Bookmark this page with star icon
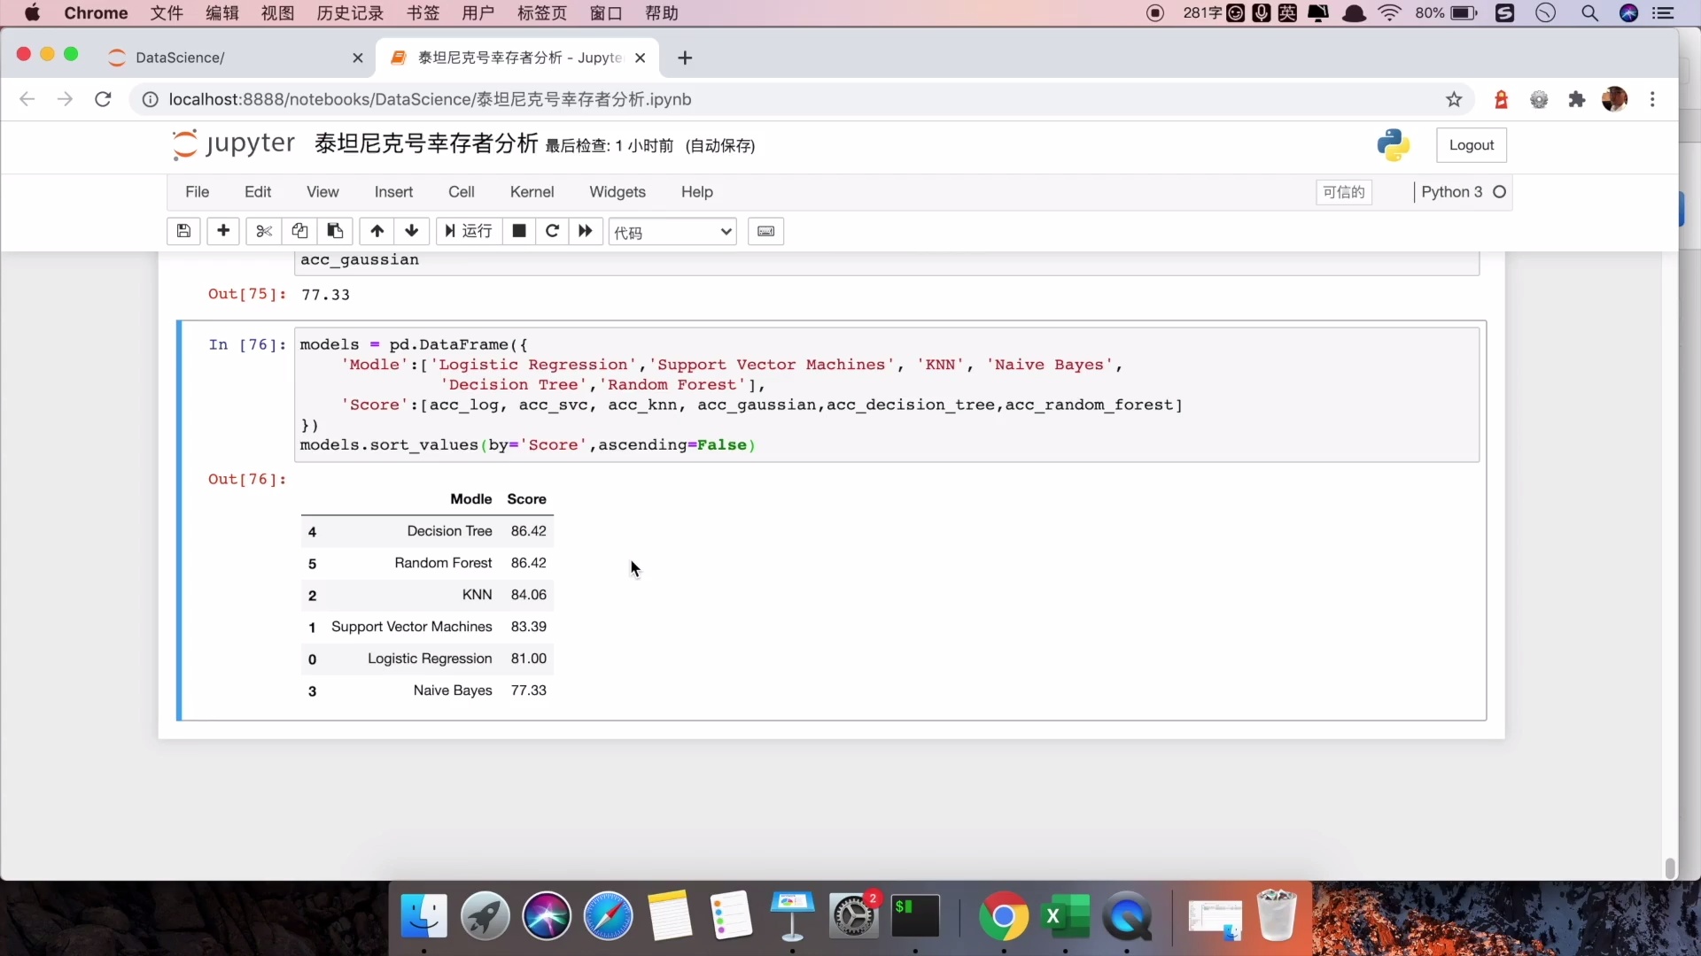 pos(1454,99)
